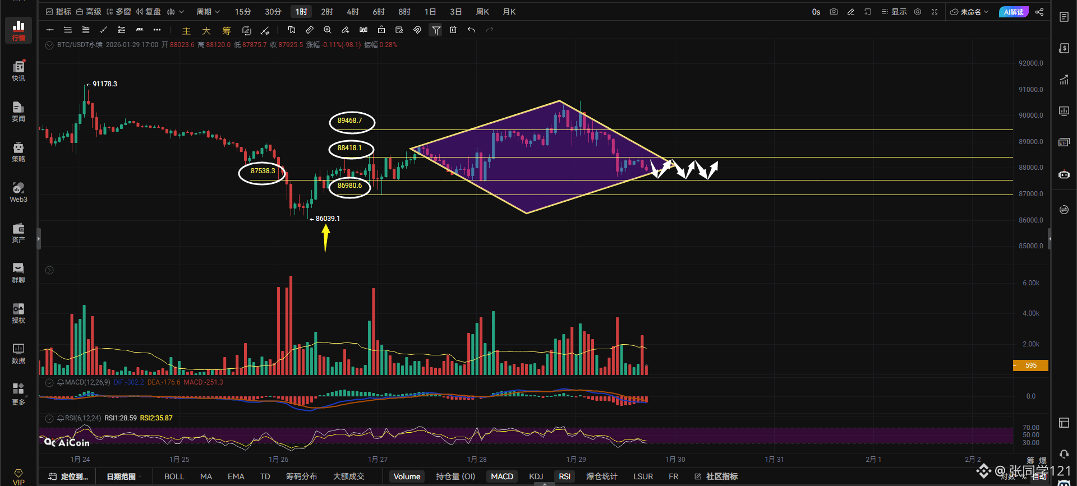Toggle the RSI indicator
This screenshot has width=1077, height=486.
(564, 476)
